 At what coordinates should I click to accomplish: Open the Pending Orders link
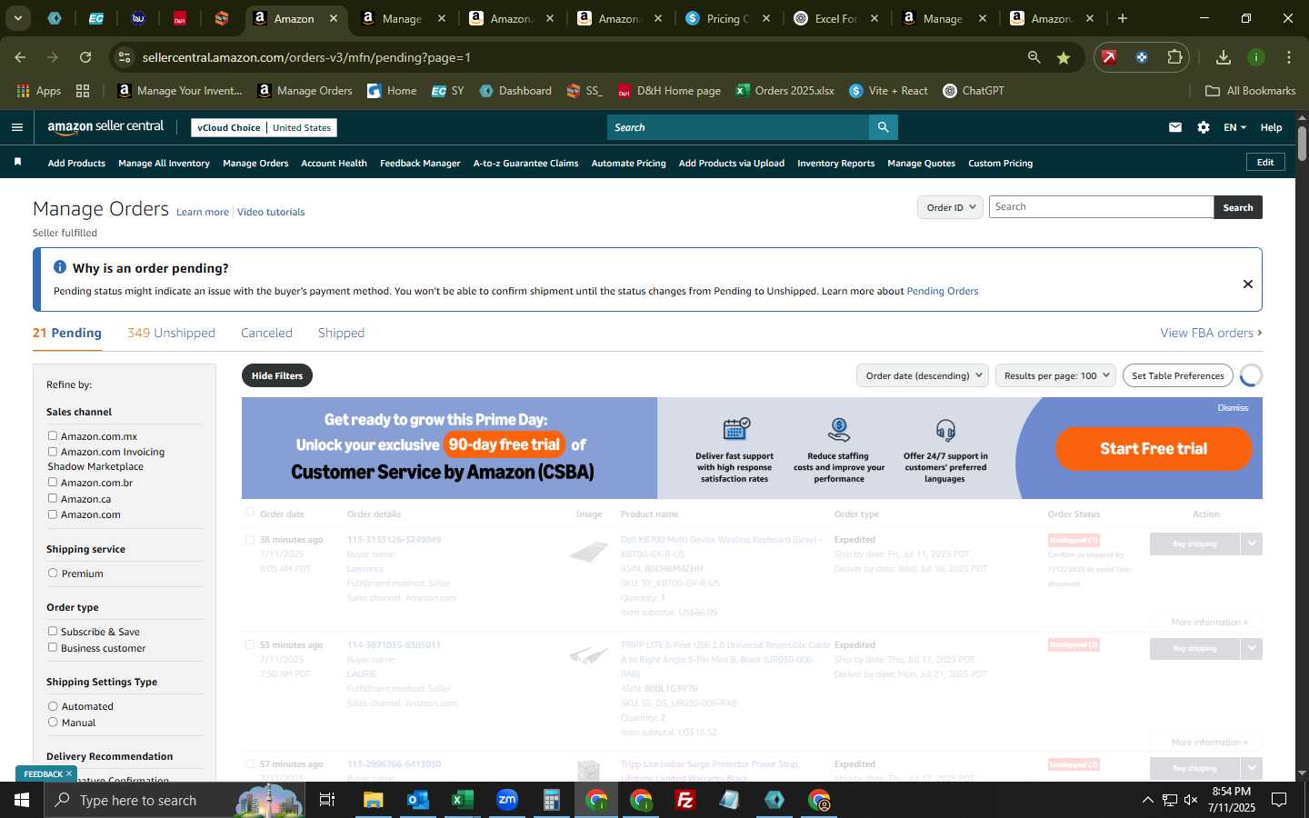[x=942, y=291]
